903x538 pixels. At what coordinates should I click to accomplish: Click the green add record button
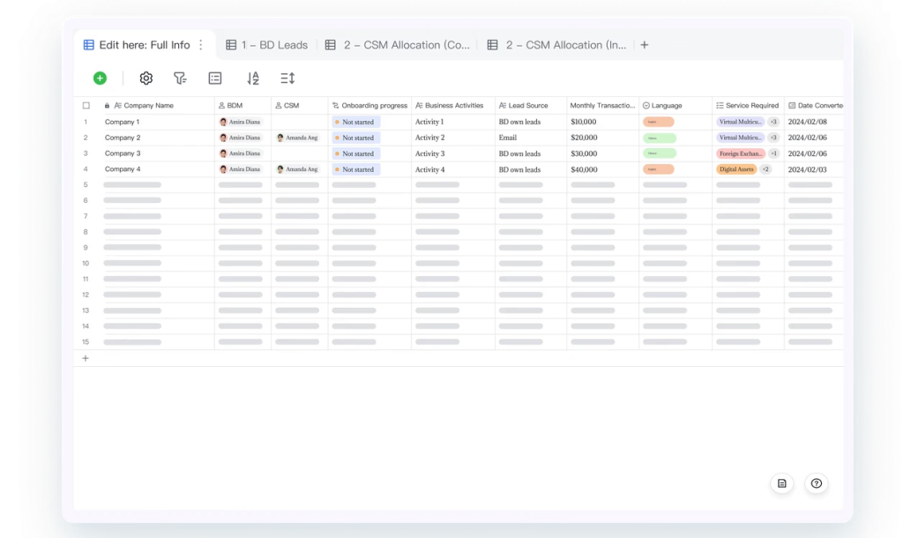[x=100, y=78]
